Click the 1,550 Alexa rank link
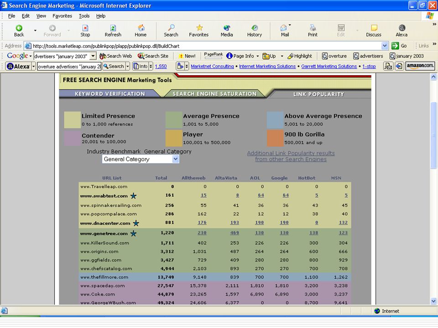The image size is (438, 328). tap(161, 67)
